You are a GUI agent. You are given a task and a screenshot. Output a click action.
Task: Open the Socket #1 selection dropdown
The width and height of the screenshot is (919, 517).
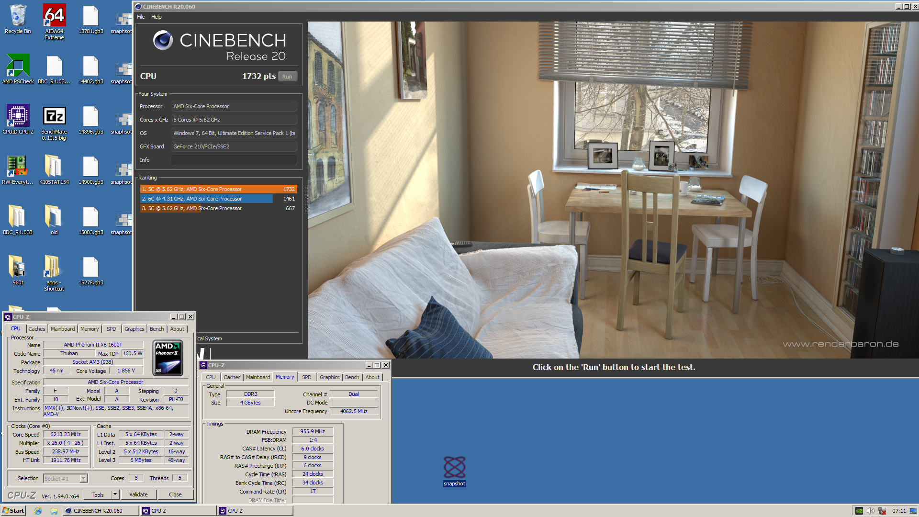66,478
